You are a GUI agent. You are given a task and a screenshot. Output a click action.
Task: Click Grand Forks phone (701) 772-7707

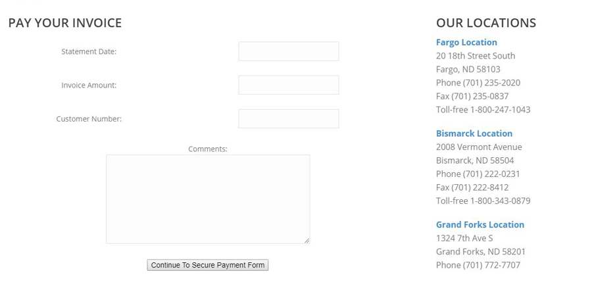[491, 265]
